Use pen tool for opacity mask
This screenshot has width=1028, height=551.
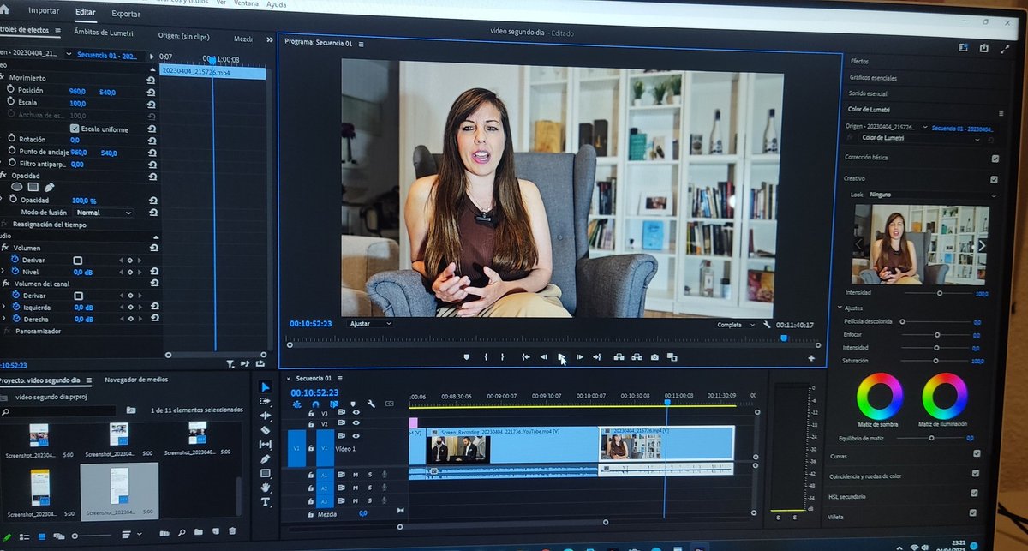(x=49, y=187)
